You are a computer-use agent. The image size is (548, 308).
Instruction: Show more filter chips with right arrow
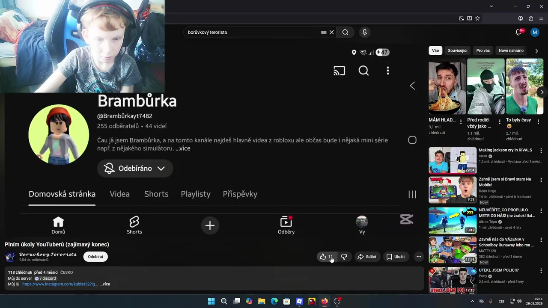click(537, 50)
